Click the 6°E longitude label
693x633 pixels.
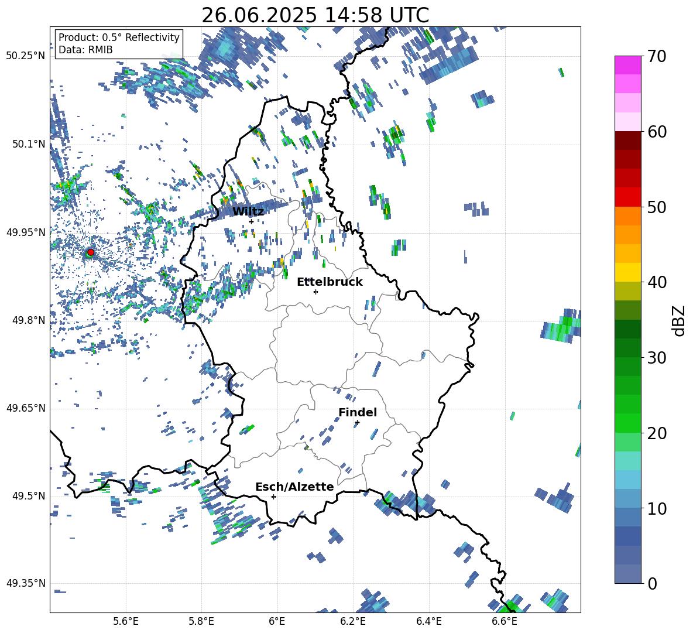tap(277, 621)
